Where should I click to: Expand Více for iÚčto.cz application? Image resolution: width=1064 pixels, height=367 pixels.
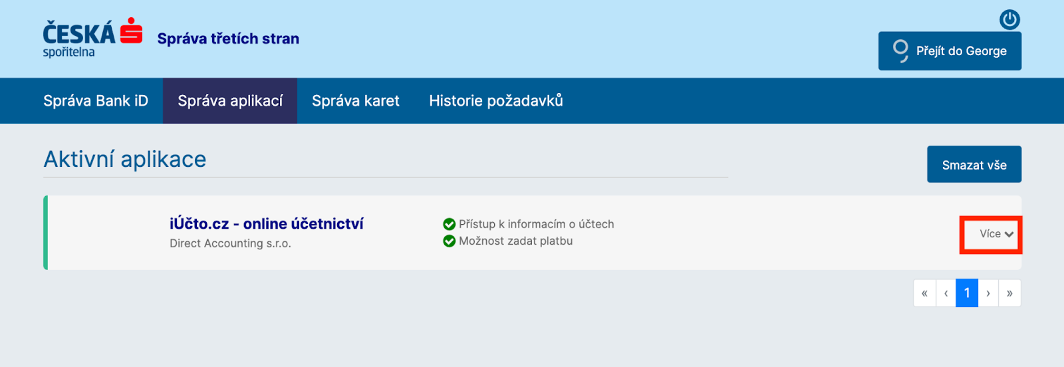click(x=996, y=234)
